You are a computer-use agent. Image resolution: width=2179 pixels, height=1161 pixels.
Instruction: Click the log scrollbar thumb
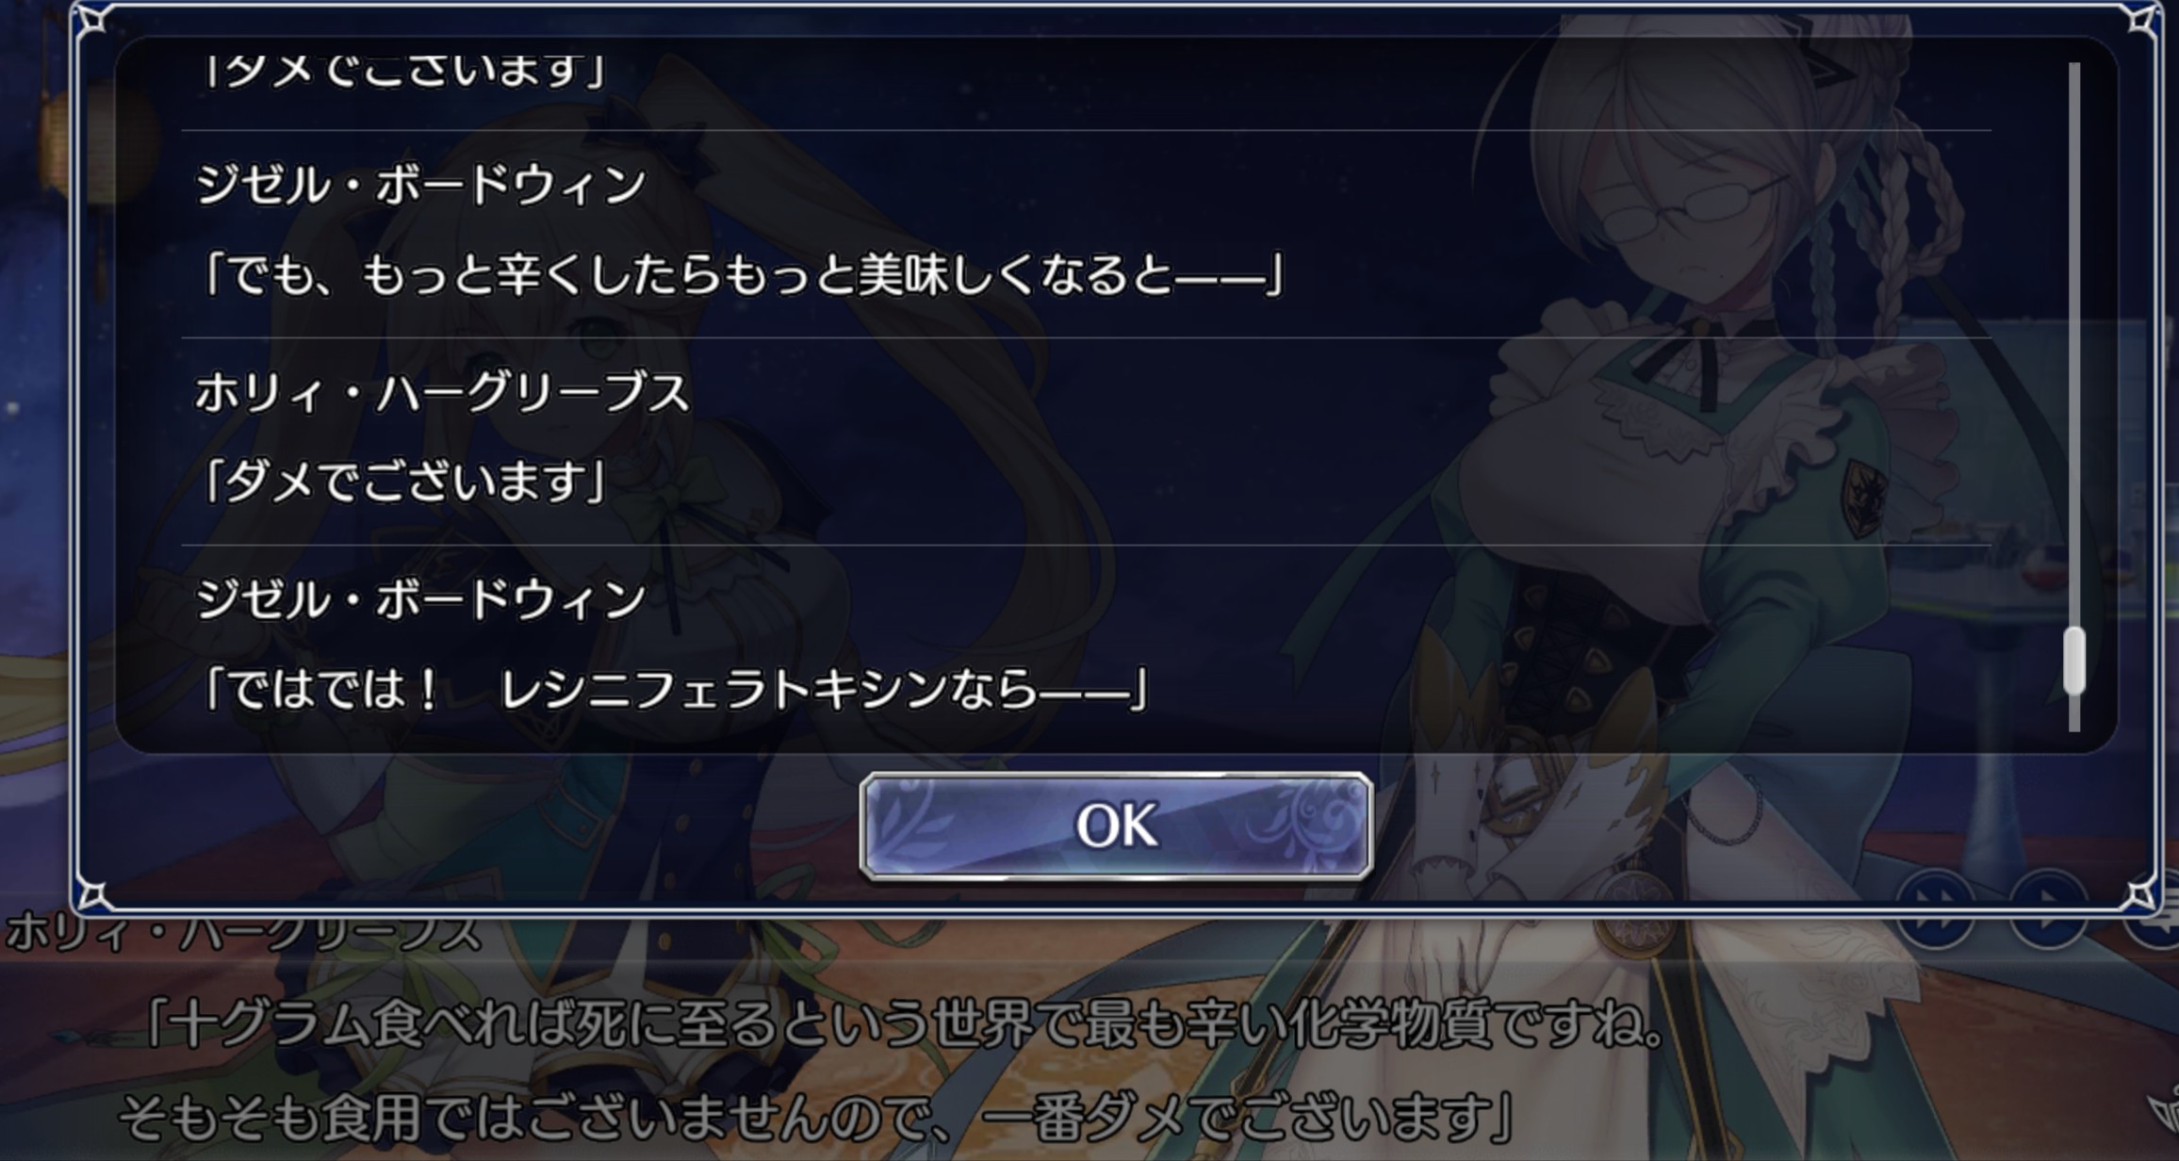pos(2073,662)
